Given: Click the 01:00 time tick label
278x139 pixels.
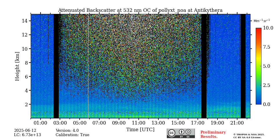Looking at the screenshot, I should point(41,123).
